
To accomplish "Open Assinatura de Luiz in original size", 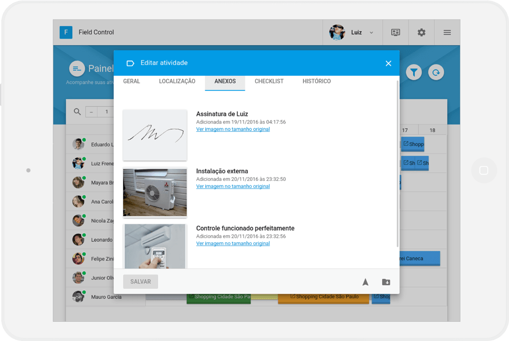I will tap(233, 129).
